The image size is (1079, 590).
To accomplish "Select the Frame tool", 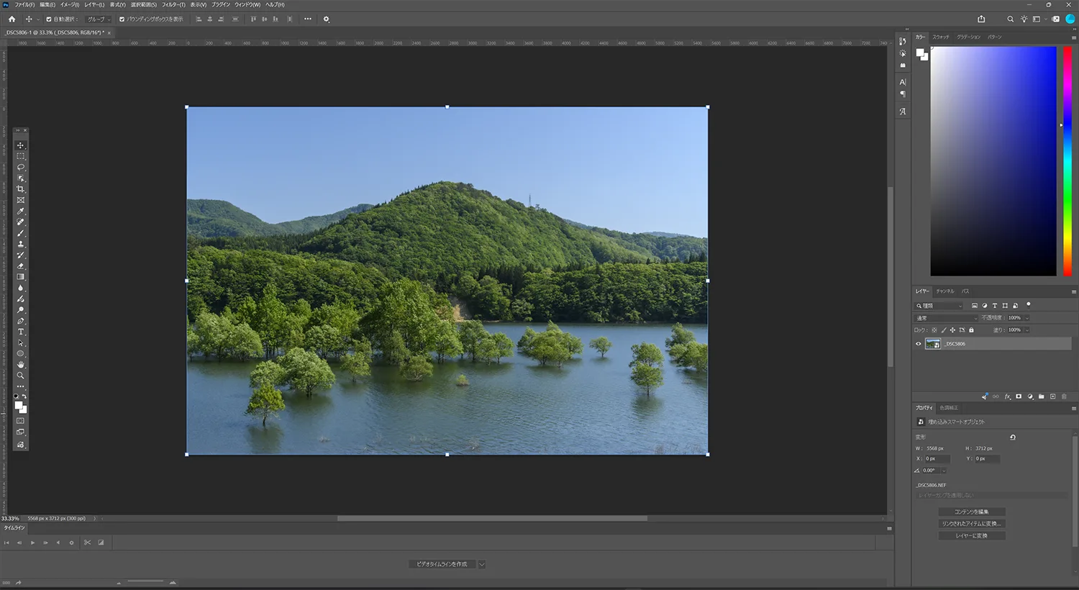I will click(x=20, y=200).
